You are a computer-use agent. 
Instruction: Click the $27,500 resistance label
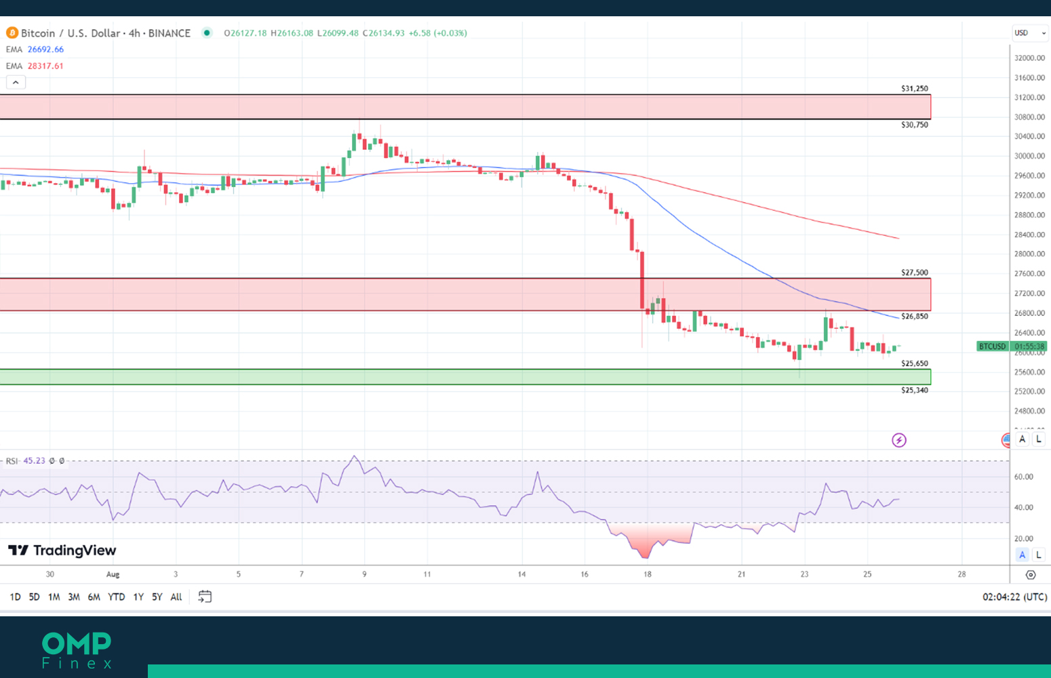pyautogui.click(x=915, y=273)
